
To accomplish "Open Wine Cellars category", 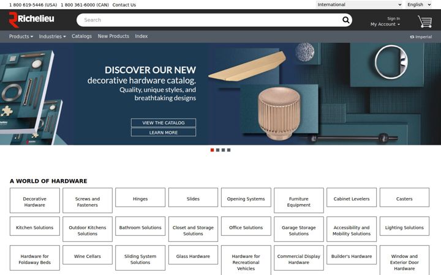I will point(88,255).
